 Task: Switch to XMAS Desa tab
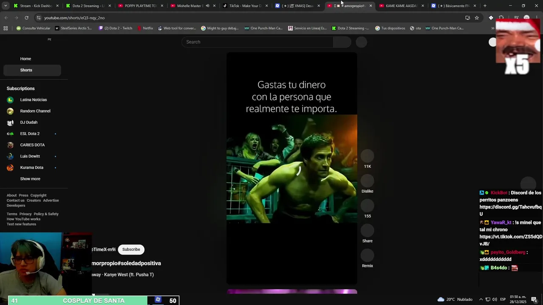(x=297, y=6)
